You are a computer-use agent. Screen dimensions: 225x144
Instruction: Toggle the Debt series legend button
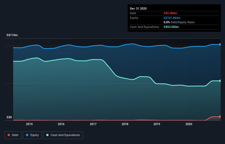(x=13, y=135)
